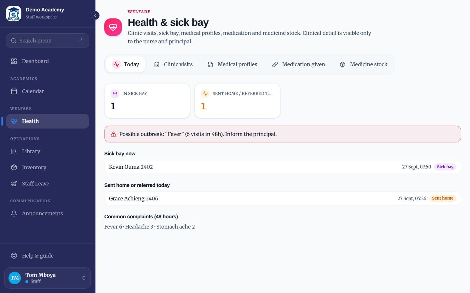Click the outbreak warning triangle icon
Viewport: 470px width, 293px height.
[113, 134]
